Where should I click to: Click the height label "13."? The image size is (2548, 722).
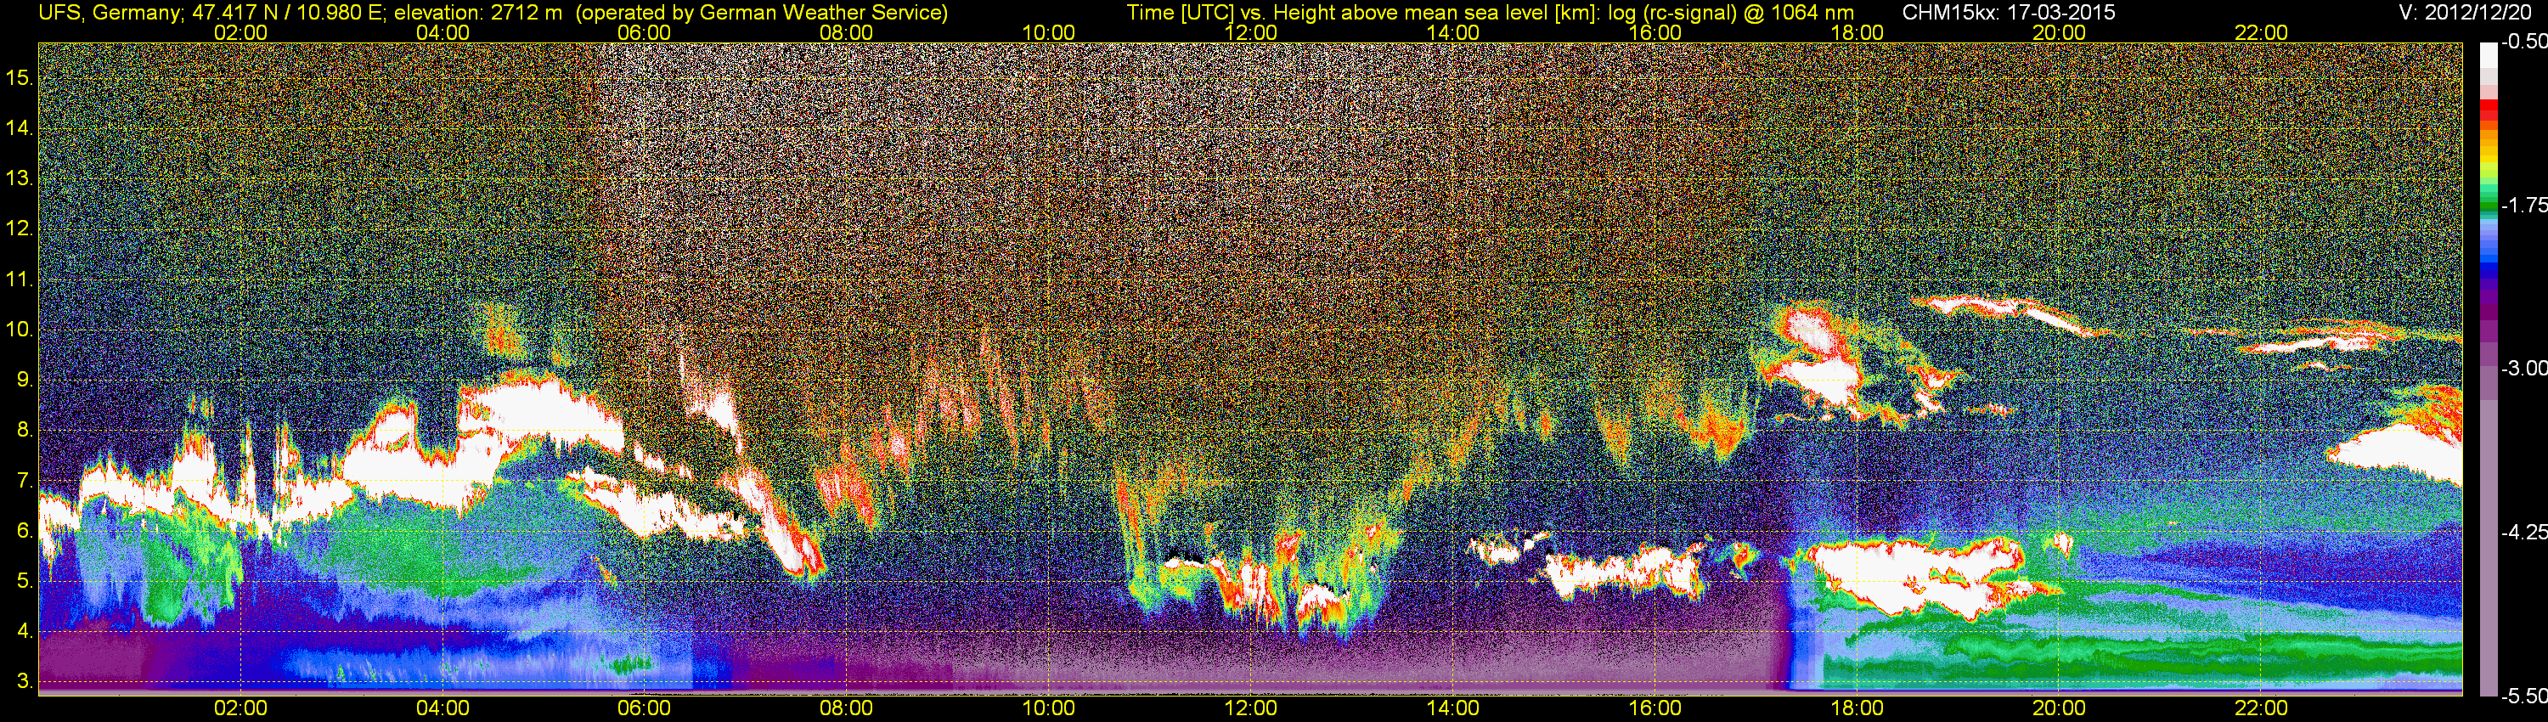(x=20, y=178)
